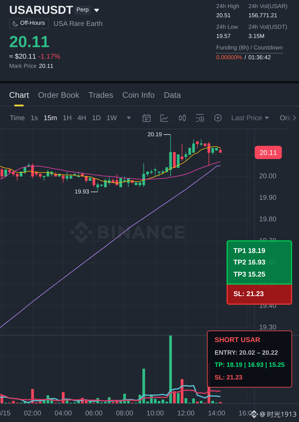Tap the Off-Hours status badge
This screenshot has width=299, height=422.
point(29,23)
